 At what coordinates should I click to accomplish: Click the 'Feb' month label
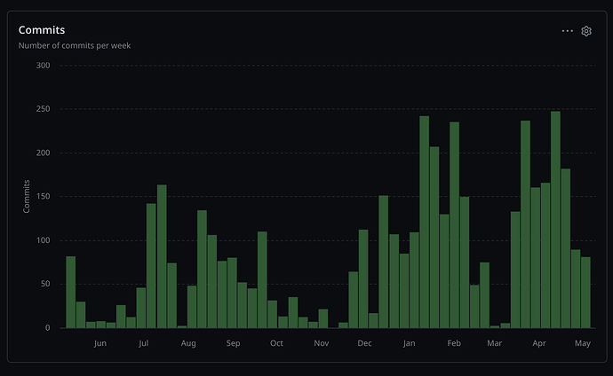pyautogui.click(x=454, y=343)
